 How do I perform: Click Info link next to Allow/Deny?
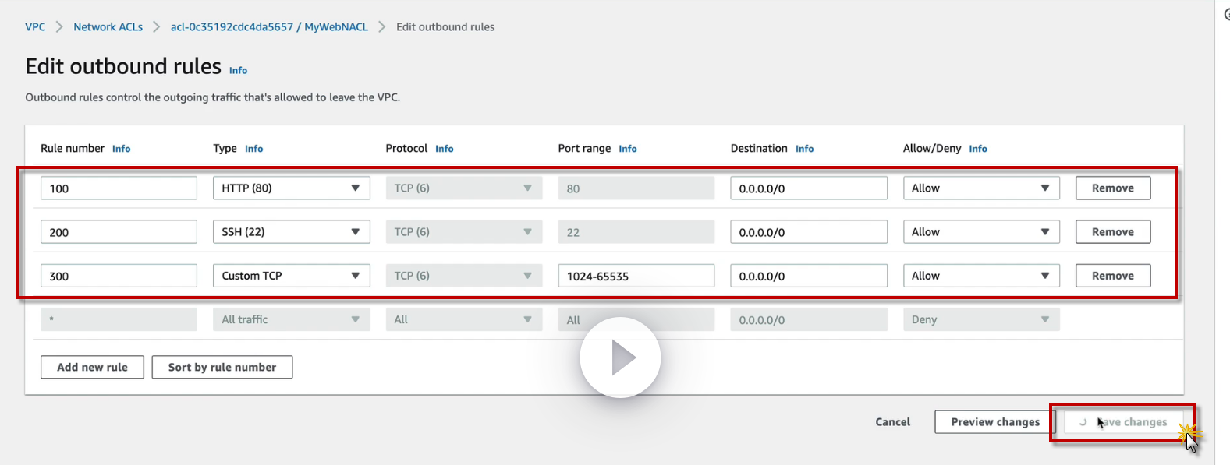[977, 149]
